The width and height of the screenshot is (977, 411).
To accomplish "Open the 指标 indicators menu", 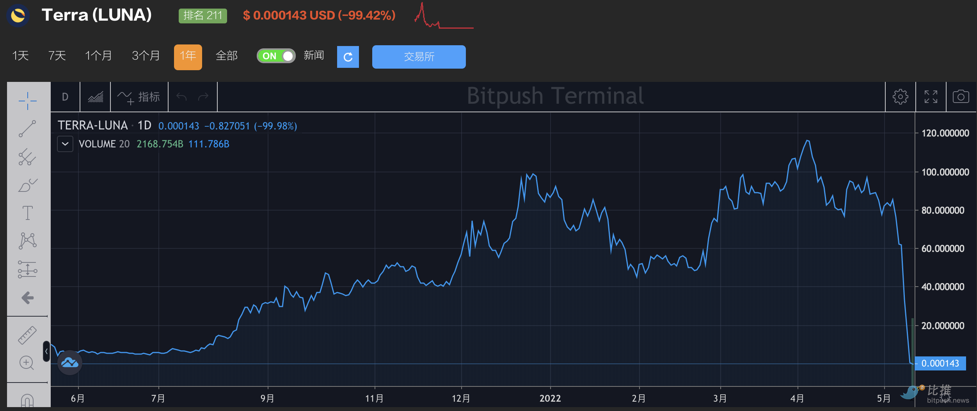I will coord(139,97).
